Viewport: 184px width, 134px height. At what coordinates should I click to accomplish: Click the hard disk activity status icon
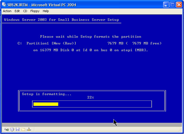pyautogui.click(x=6, y=129)
